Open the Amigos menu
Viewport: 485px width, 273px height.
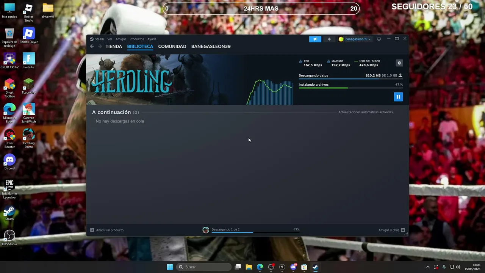coord(121,39)
